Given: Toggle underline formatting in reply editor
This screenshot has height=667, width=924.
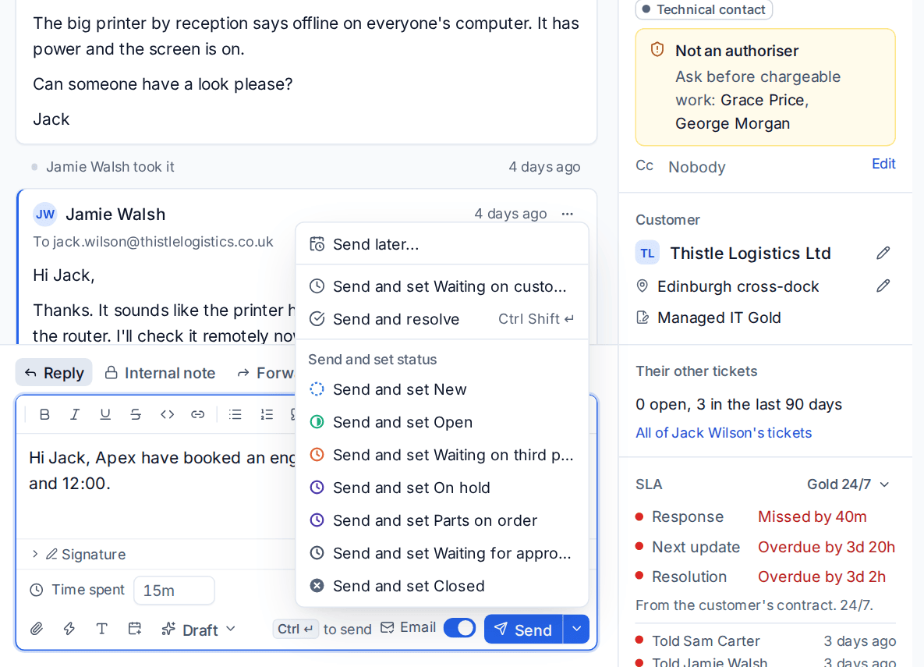Looking at the screenshot, I should pyautogui.click(x=105, y=414).
